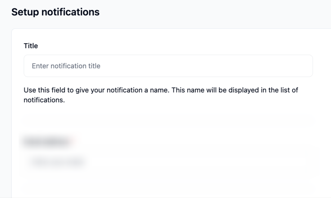Select the 'Setup notifications' page heading

[x=55, y=12]
